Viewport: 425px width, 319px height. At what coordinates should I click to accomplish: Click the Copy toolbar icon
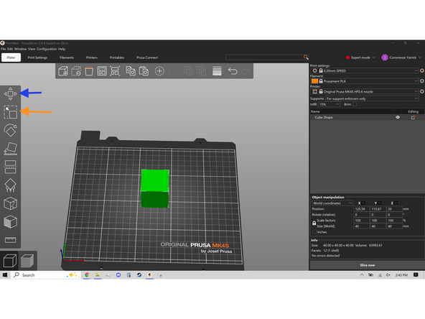click(x=131, y=71)
